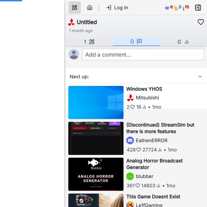Like the Untitled project with the heart

pos(201,22)
